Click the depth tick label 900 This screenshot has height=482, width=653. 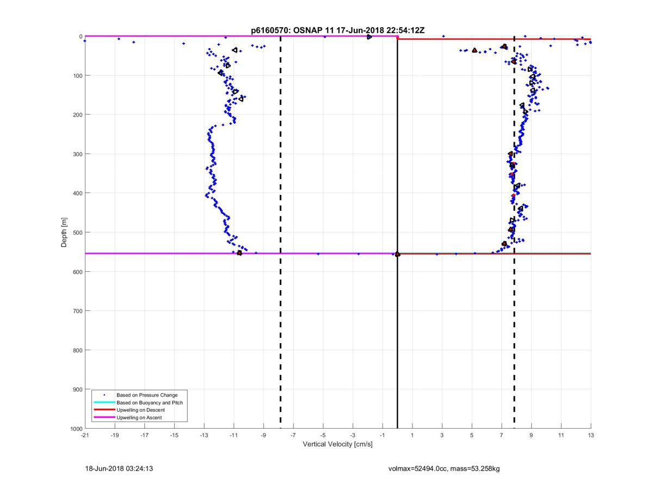[77, 389]
